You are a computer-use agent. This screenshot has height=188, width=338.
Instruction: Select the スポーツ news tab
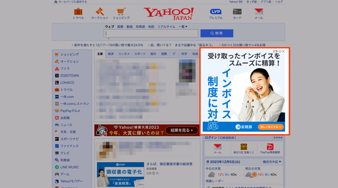[140, 54]
